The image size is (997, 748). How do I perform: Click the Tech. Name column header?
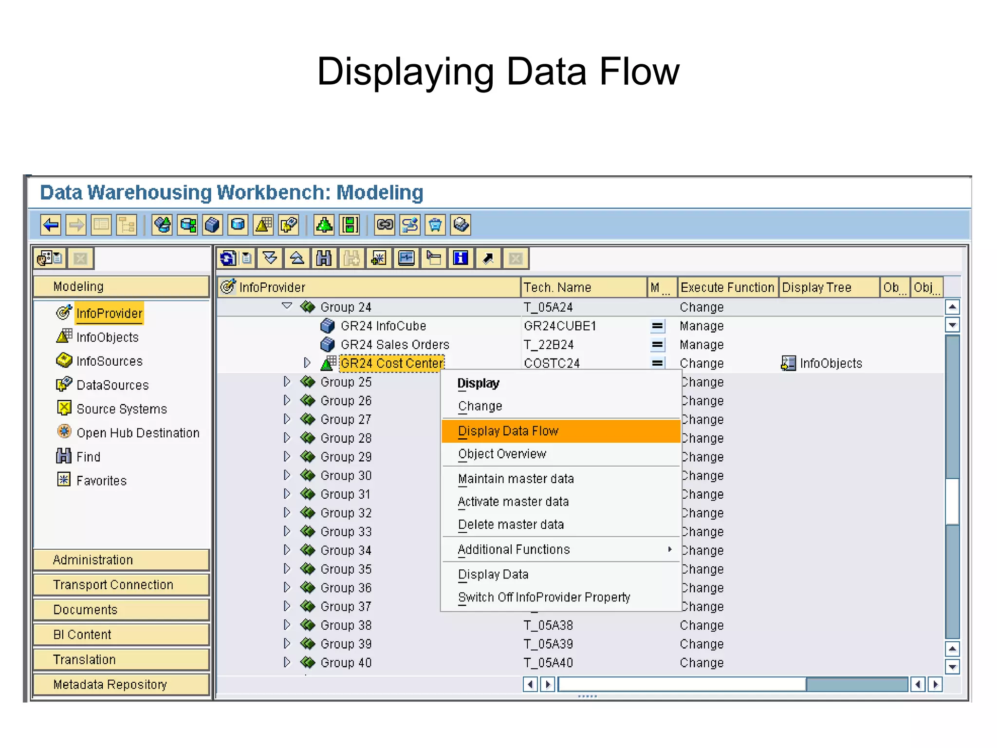pyautogui.click(x=584, y=287)
